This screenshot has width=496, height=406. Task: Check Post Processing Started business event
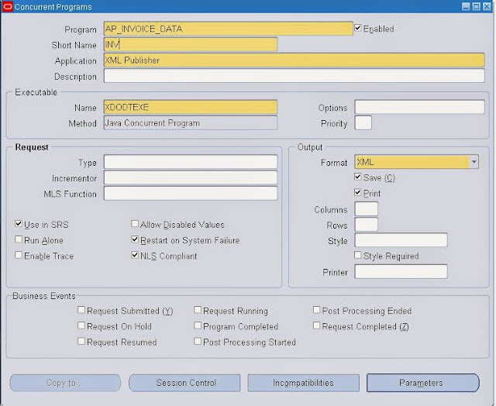tap(198, 341)
